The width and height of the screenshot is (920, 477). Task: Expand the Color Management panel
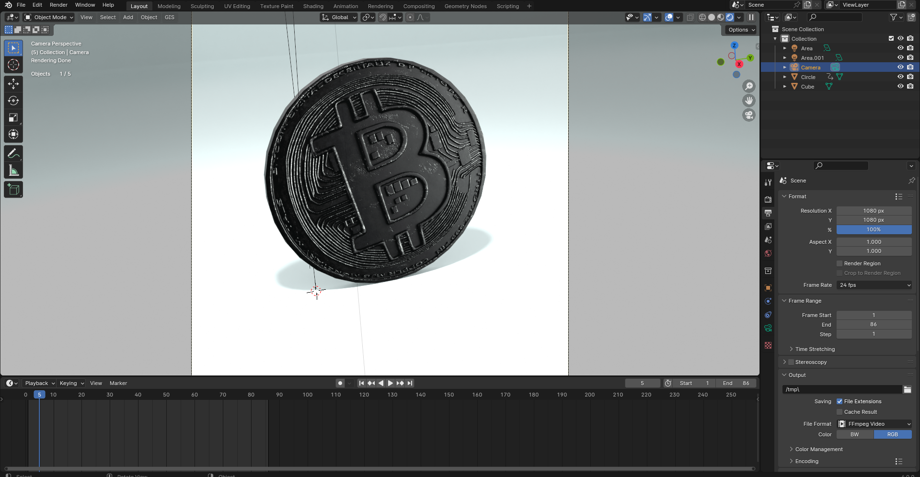pos(818,449)
